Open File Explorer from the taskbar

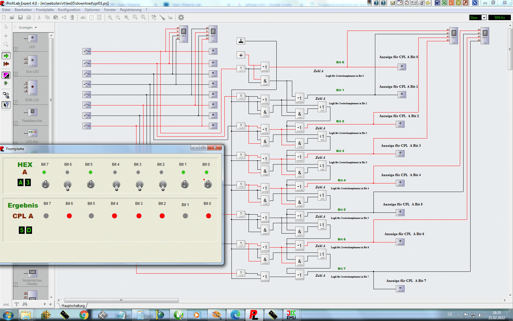26,315
